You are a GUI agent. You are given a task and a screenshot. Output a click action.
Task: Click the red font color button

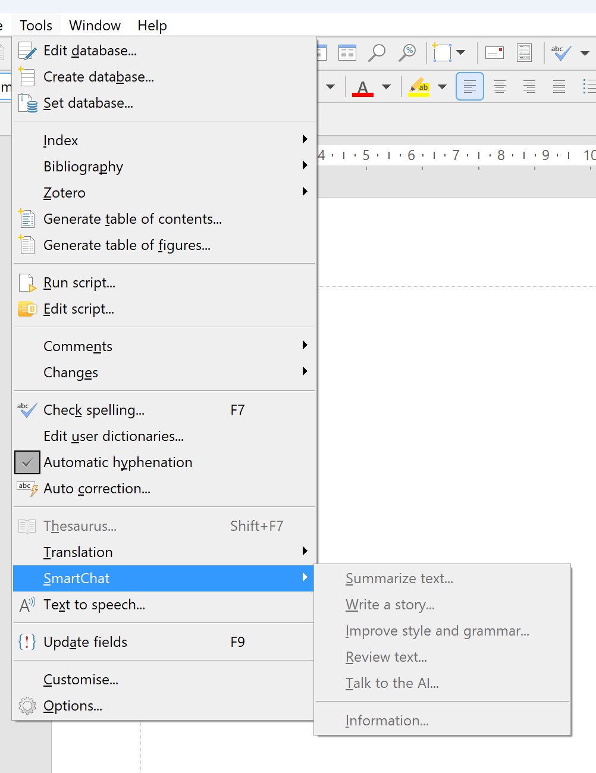[x=363, y=87]
